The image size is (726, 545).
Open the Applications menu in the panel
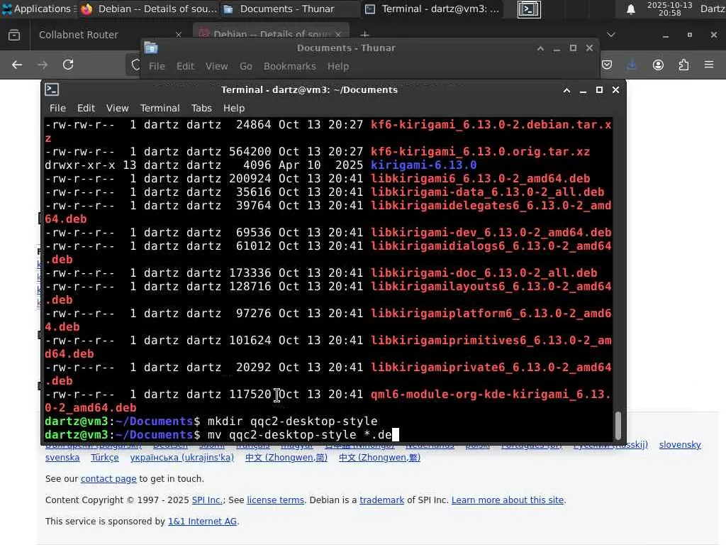tap(38, 9)
